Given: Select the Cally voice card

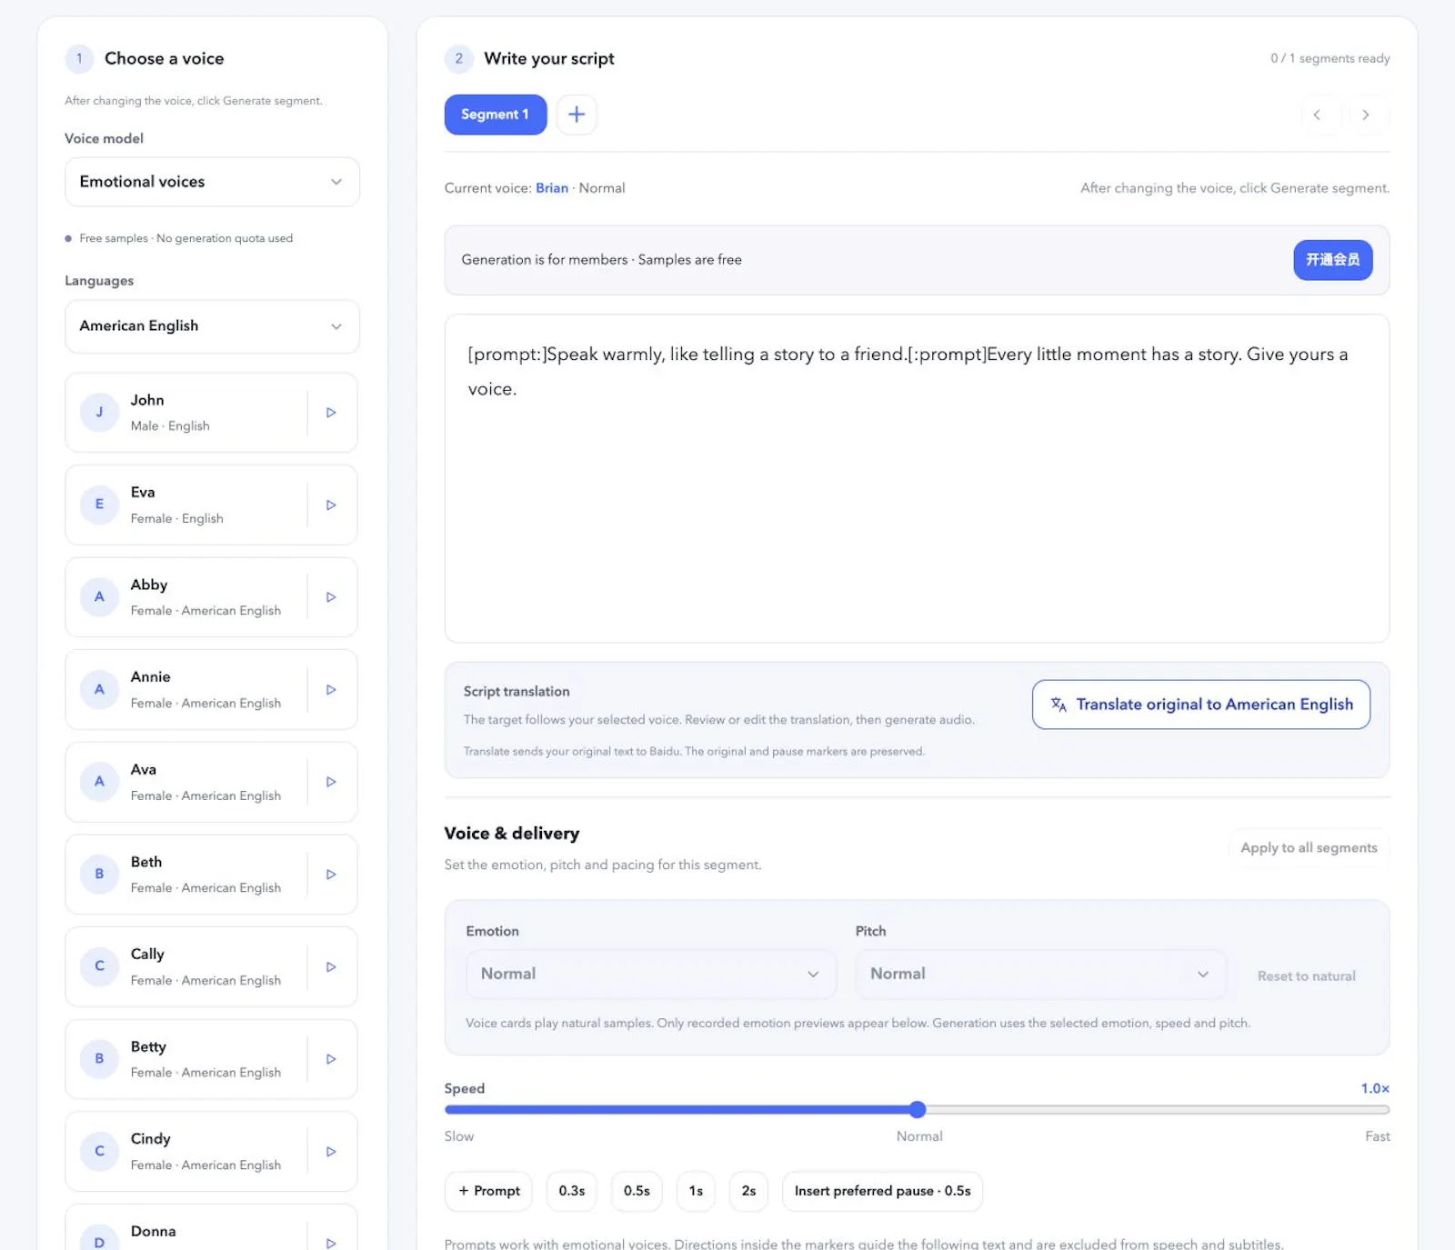Looking at the screenshot, I should [x=211, y=966].
